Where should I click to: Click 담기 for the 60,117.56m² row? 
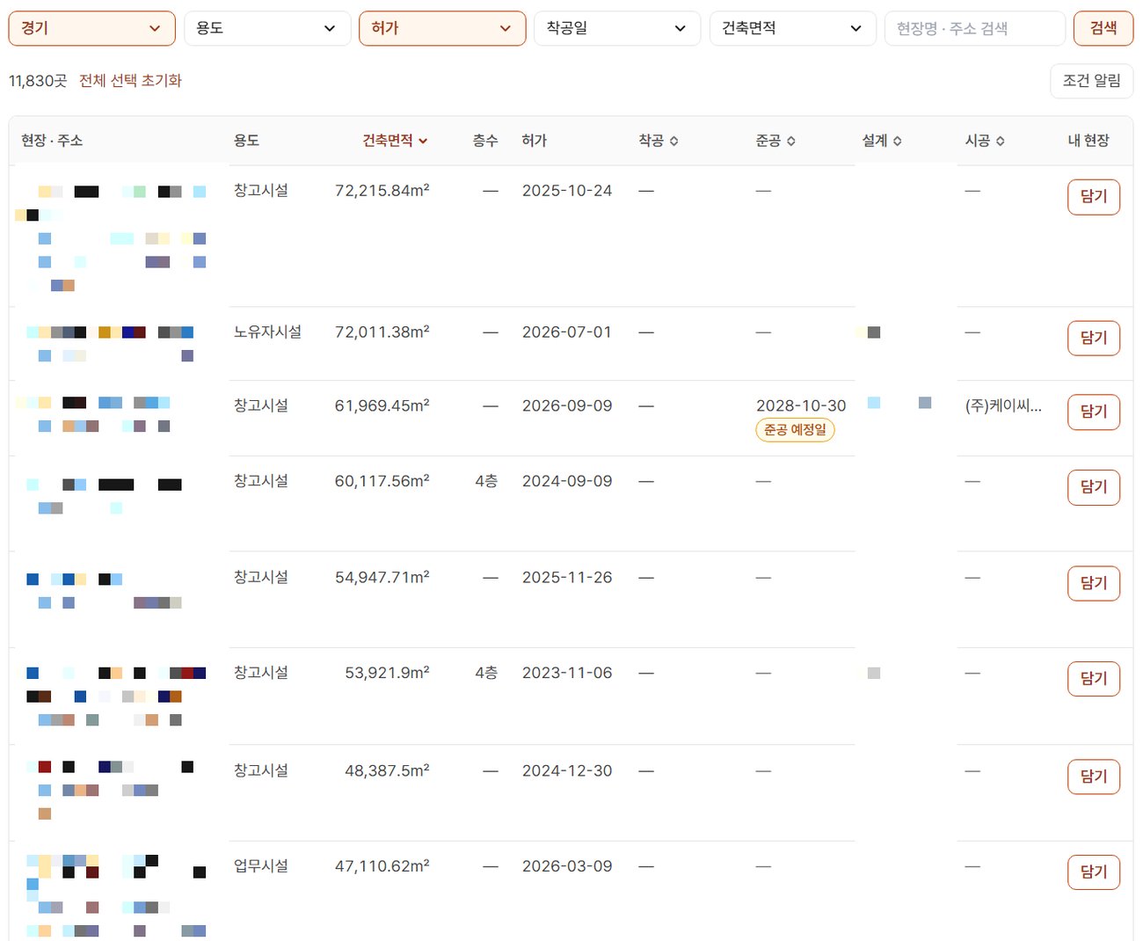[x=1094, y=487]
